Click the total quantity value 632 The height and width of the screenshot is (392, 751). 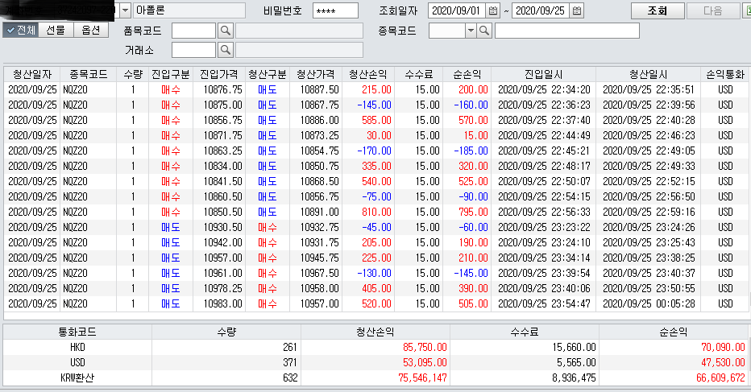click(x=290, y=378)
